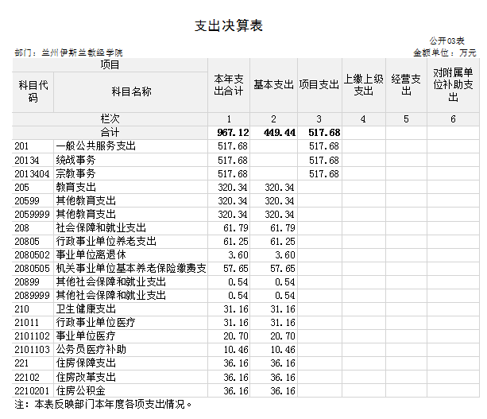Select the 住房公积金 row name

click(81, 390)
